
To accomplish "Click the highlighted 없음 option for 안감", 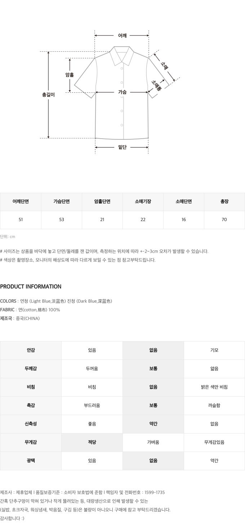I will [x=153, y=350].
